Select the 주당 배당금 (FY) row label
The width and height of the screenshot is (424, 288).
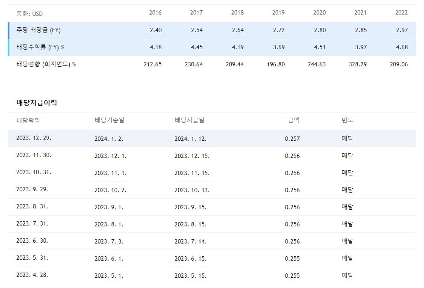point(38,30)
